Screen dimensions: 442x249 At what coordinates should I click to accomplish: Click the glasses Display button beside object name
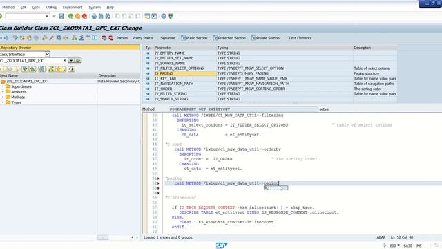pos(78,61)
